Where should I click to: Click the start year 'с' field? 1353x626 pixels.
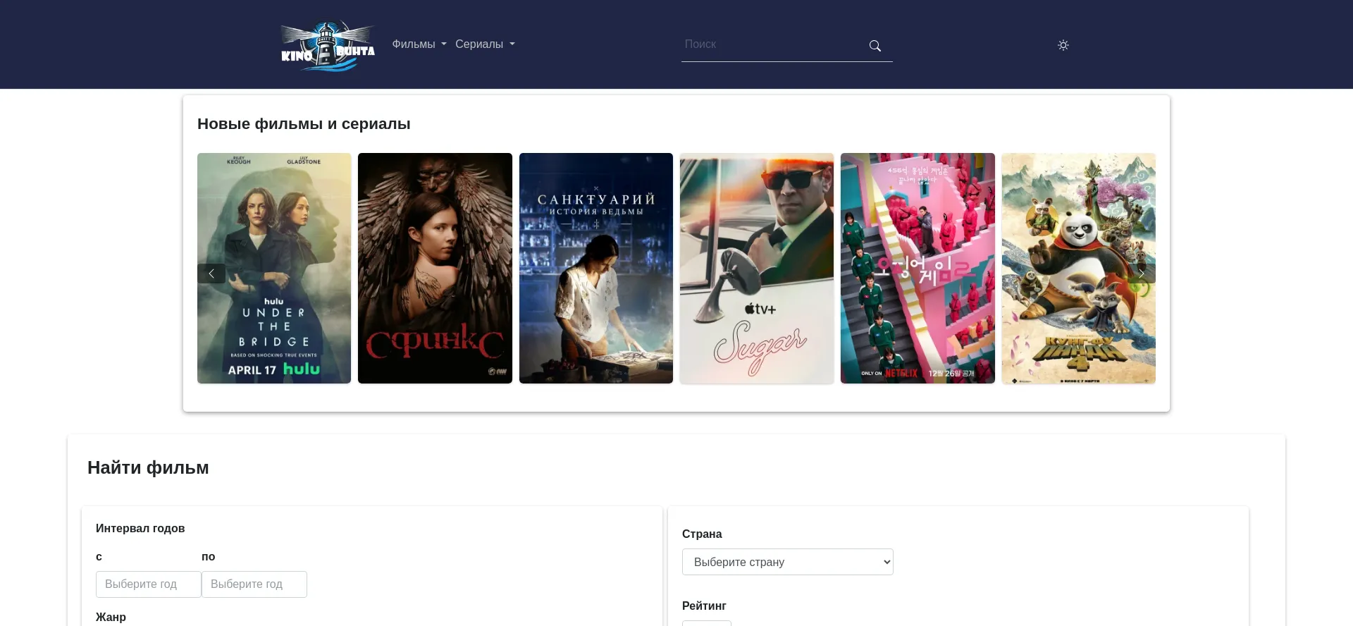tap(149, 584)
